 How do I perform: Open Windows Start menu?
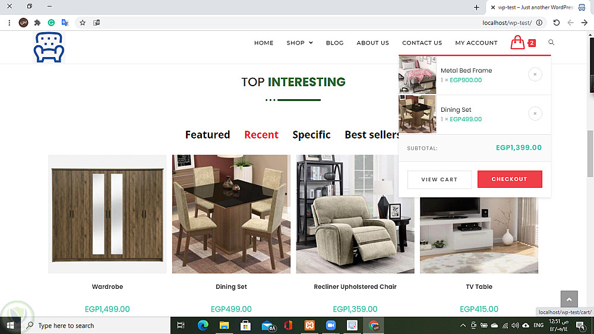pyautogui.click(x=10, y=325)
